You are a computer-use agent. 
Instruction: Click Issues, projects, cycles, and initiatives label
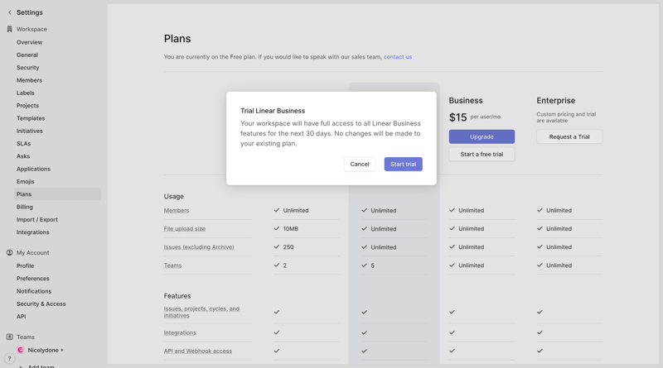(201, 312)
